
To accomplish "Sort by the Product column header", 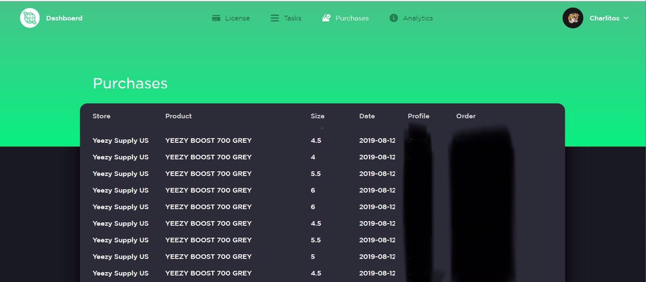I will coord(179,116).
